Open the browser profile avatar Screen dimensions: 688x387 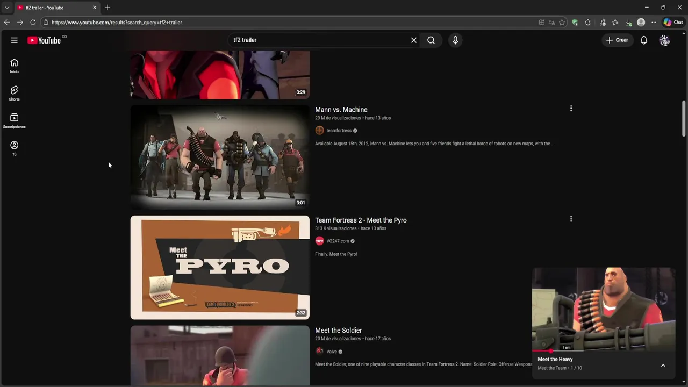coord(641,23)
